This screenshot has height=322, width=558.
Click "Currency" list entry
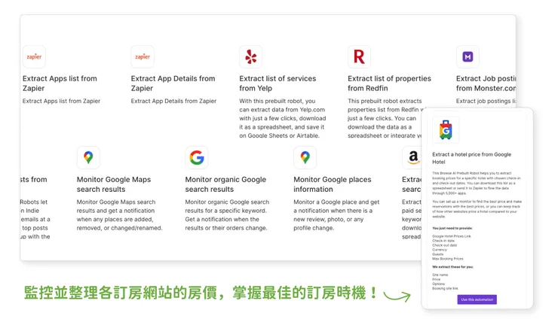(x=440, y=250)
